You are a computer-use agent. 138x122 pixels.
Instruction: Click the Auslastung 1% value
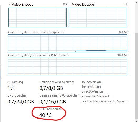pos(11,88)
